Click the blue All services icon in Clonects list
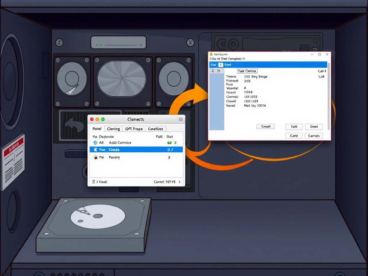Screen dimensions: 368x276 (x=95, y=143)
